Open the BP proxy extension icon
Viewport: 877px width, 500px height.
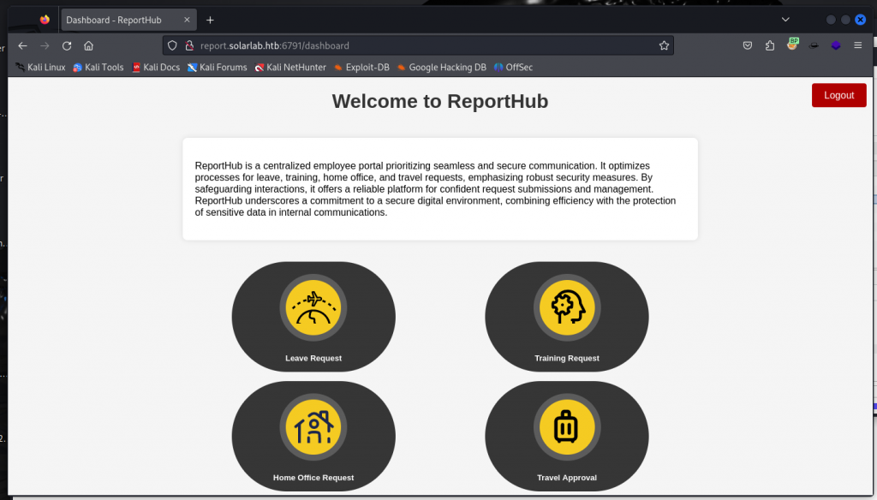792,45
